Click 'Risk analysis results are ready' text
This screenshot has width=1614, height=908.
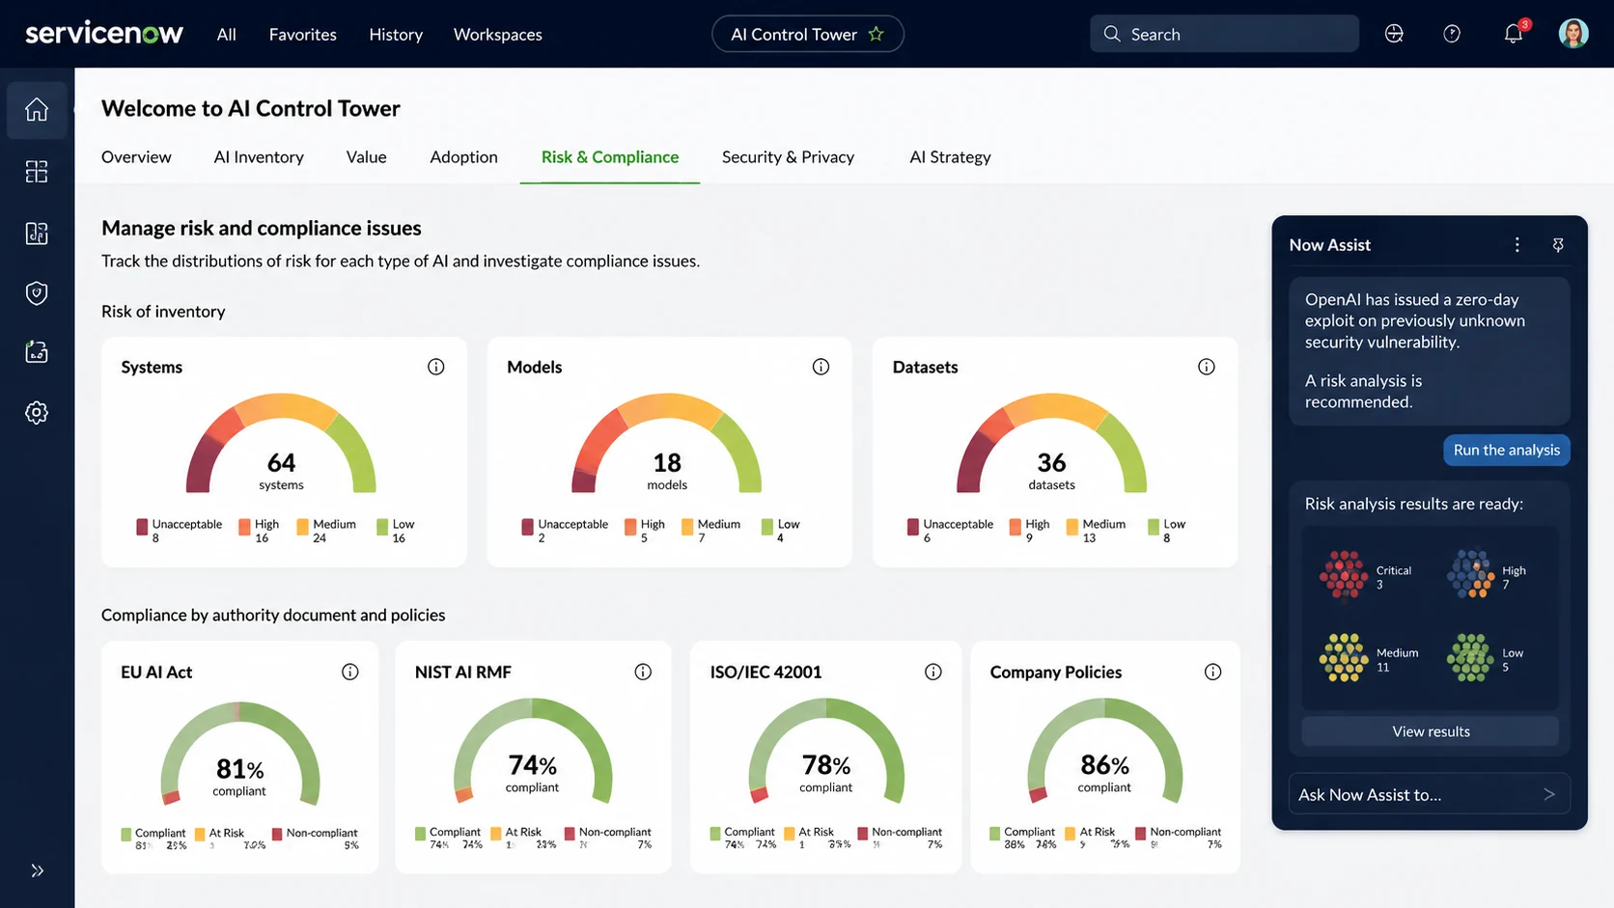click(1414, 504)
